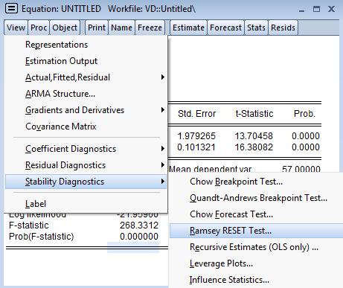Open the Resids view button
Image resolution: width=343 pixels, height=288 pixels.
tap(283, 28)
